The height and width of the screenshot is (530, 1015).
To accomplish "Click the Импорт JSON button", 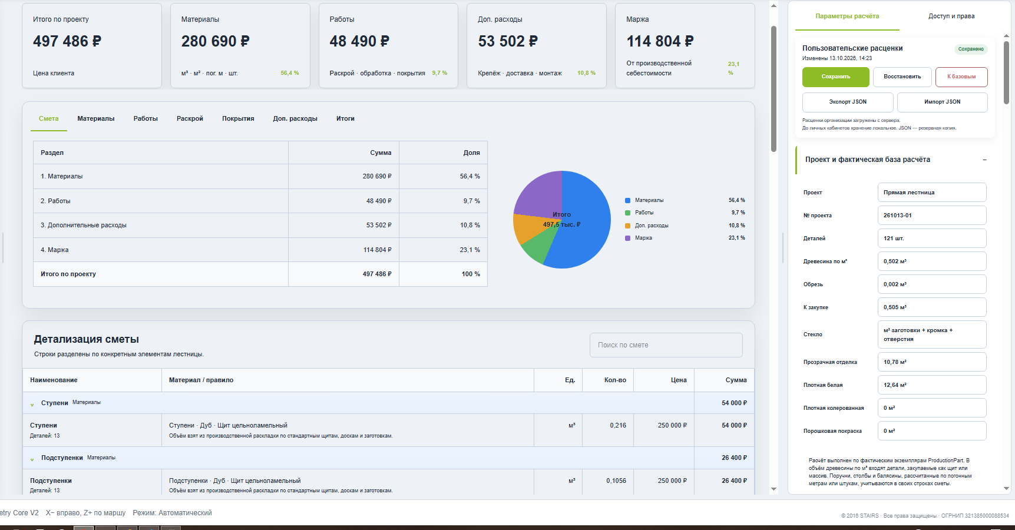I will [x=942, y=102].
